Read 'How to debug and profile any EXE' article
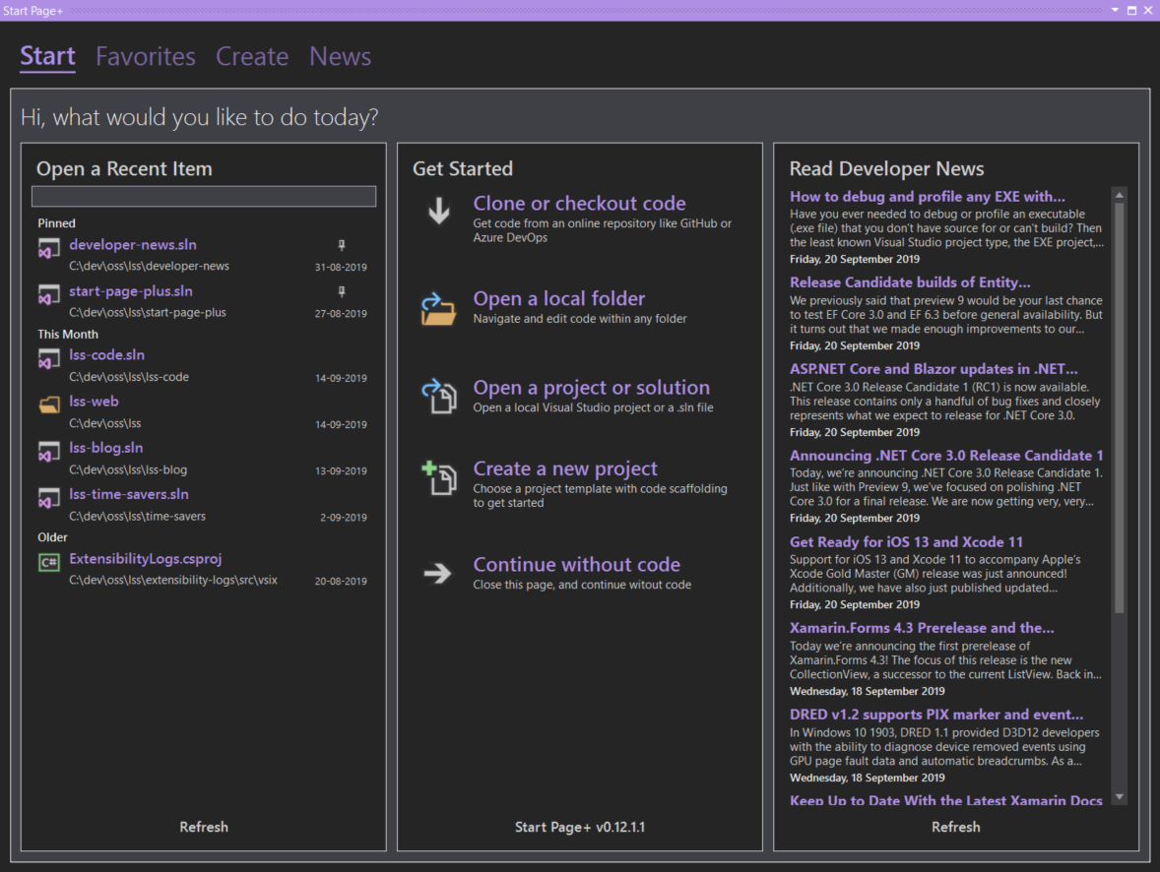 click(927, 197)
